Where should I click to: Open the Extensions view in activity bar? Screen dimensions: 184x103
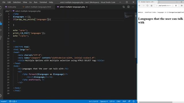pyautogui.click(x=1, y=37)
